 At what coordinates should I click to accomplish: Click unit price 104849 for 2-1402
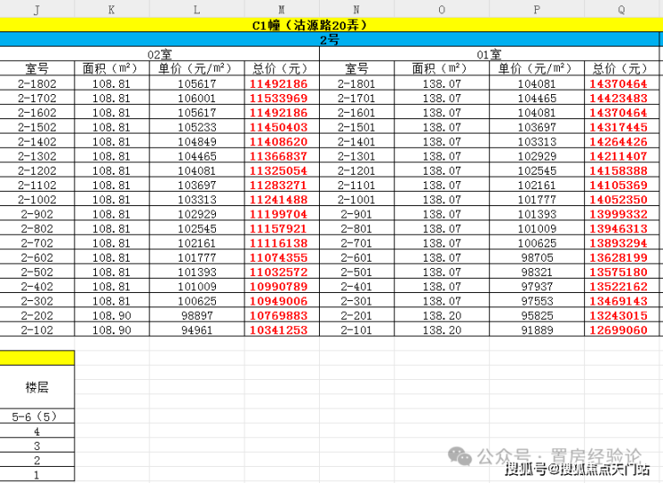(x=196, y=142)
